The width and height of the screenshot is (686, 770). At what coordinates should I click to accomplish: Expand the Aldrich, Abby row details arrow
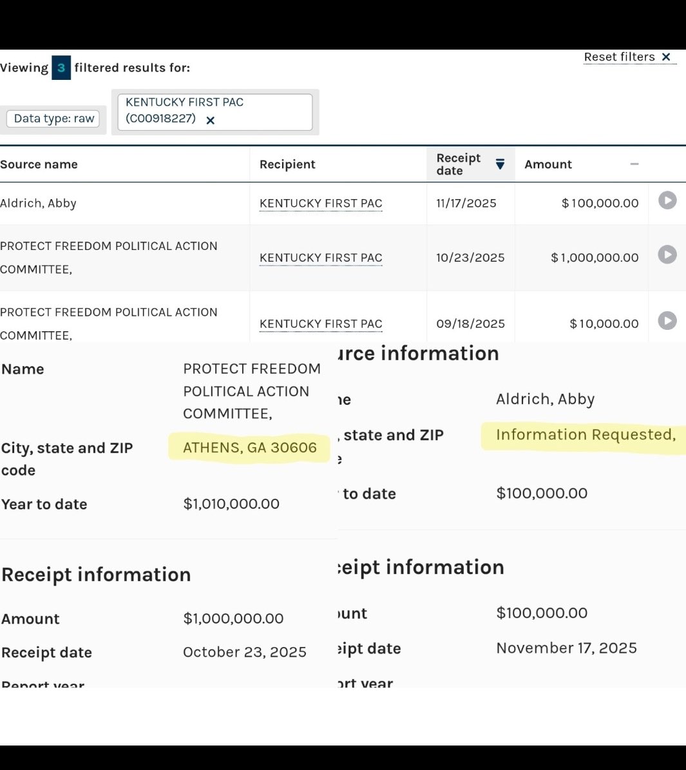(667, 200)
